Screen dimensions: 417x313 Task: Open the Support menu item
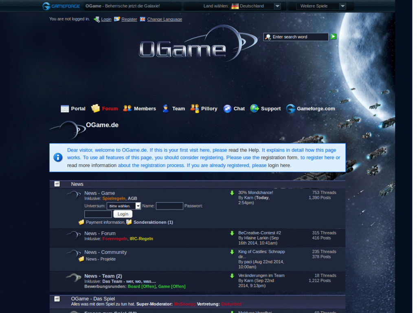tap(271, 108)
